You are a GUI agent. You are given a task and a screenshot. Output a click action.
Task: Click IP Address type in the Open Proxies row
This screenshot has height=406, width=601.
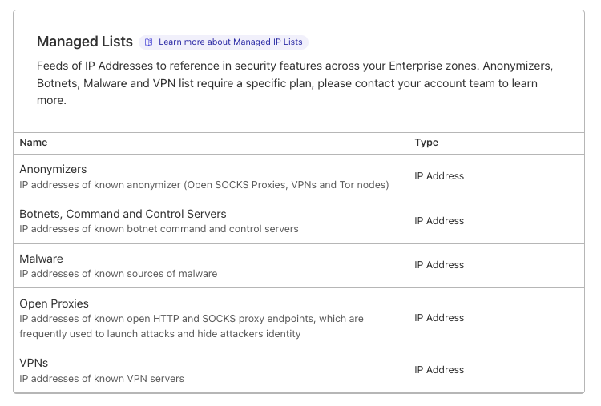coord(439,318)
